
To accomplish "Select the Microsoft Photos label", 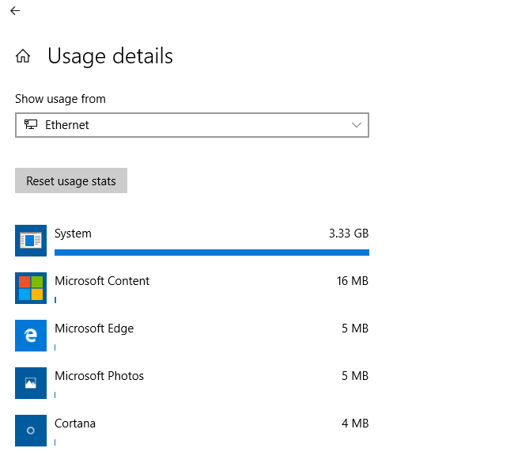I will tap(100, 376).
